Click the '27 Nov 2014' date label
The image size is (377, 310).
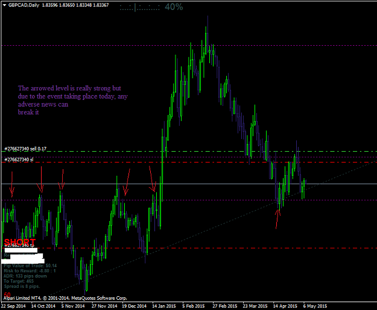tap(104, 306)
